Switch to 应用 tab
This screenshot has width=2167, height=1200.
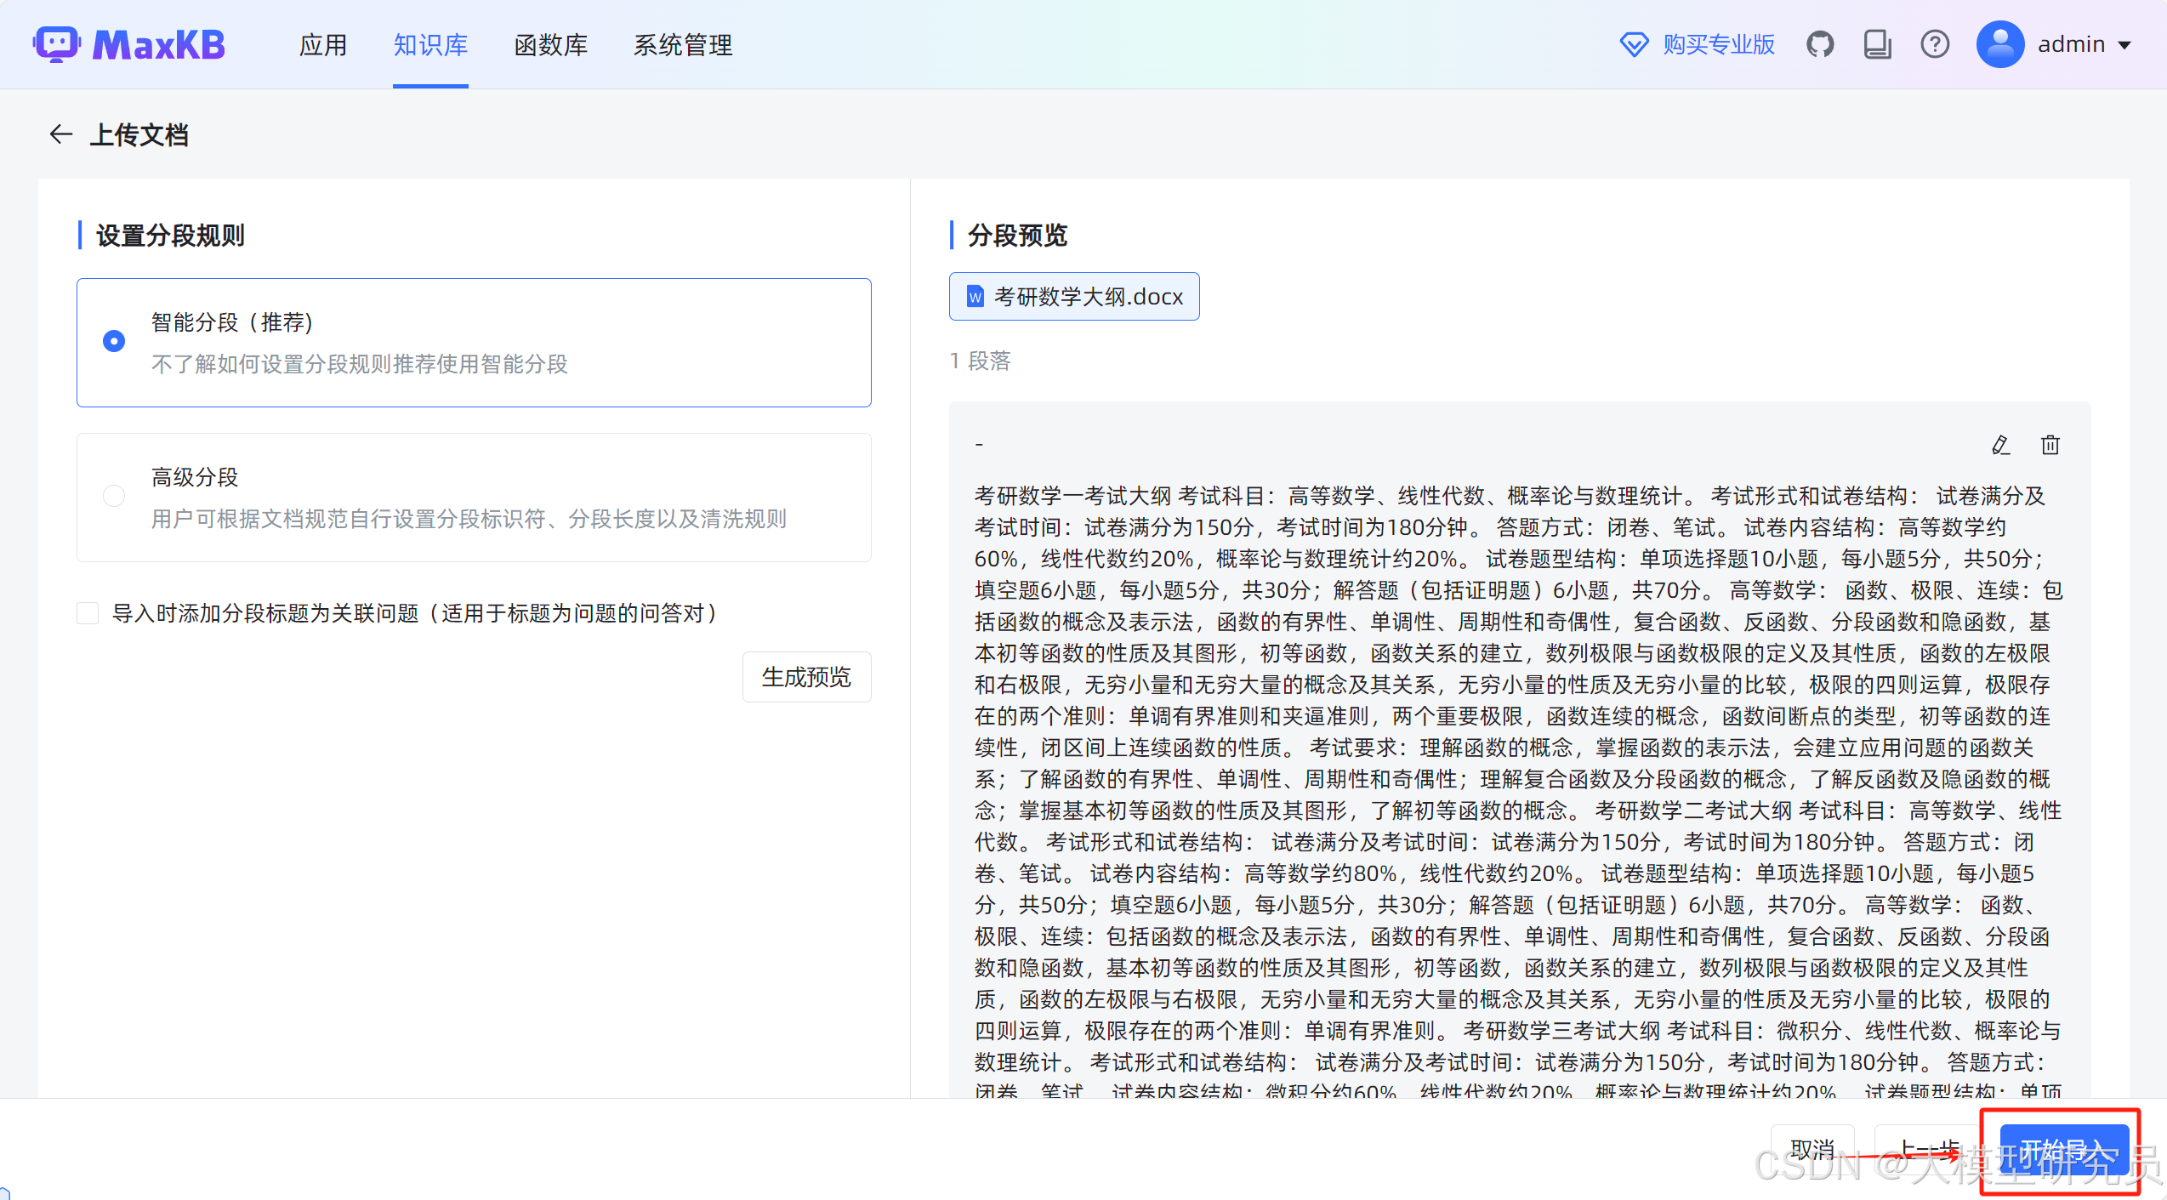323,45
